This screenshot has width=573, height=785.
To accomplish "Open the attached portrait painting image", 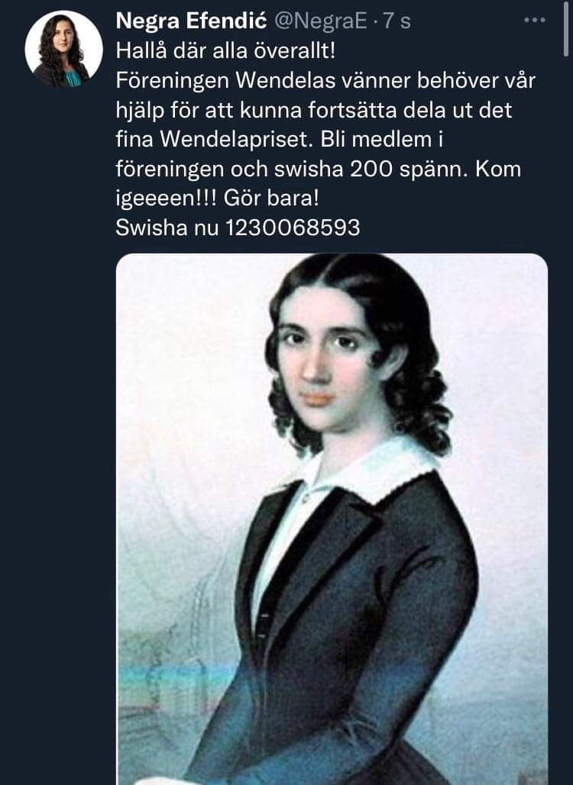I will click(x=332, y=519).
